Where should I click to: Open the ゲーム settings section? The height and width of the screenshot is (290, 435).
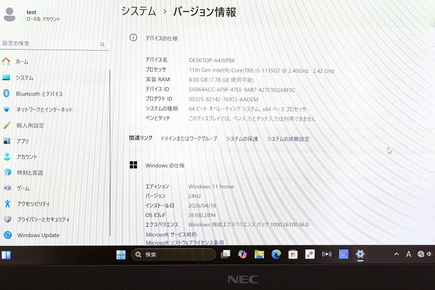click(x=54, y=188)
